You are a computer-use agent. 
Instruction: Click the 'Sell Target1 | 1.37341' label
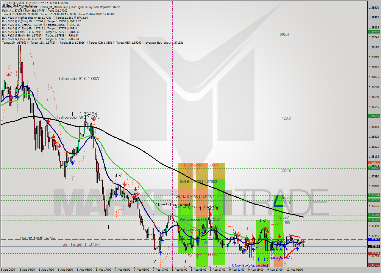pos(81,244)
